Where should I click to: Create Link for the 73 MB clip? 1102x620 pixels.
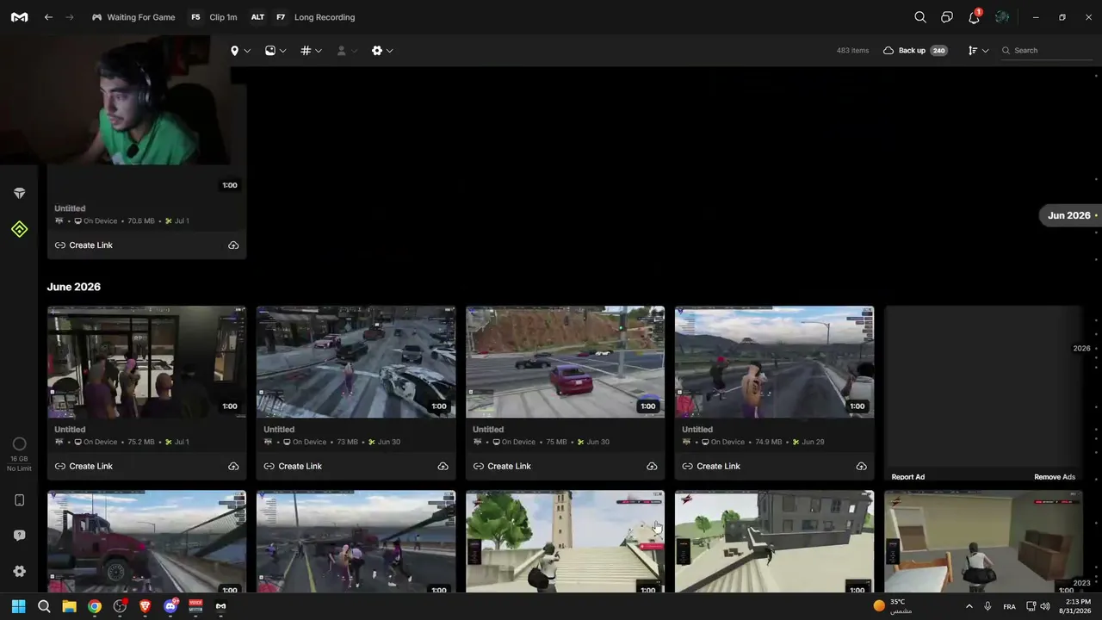pos(293,467)
